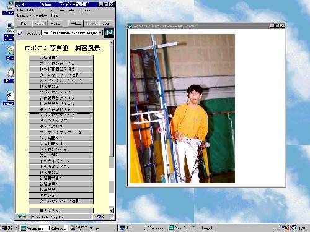Open the Help menu

55,15
